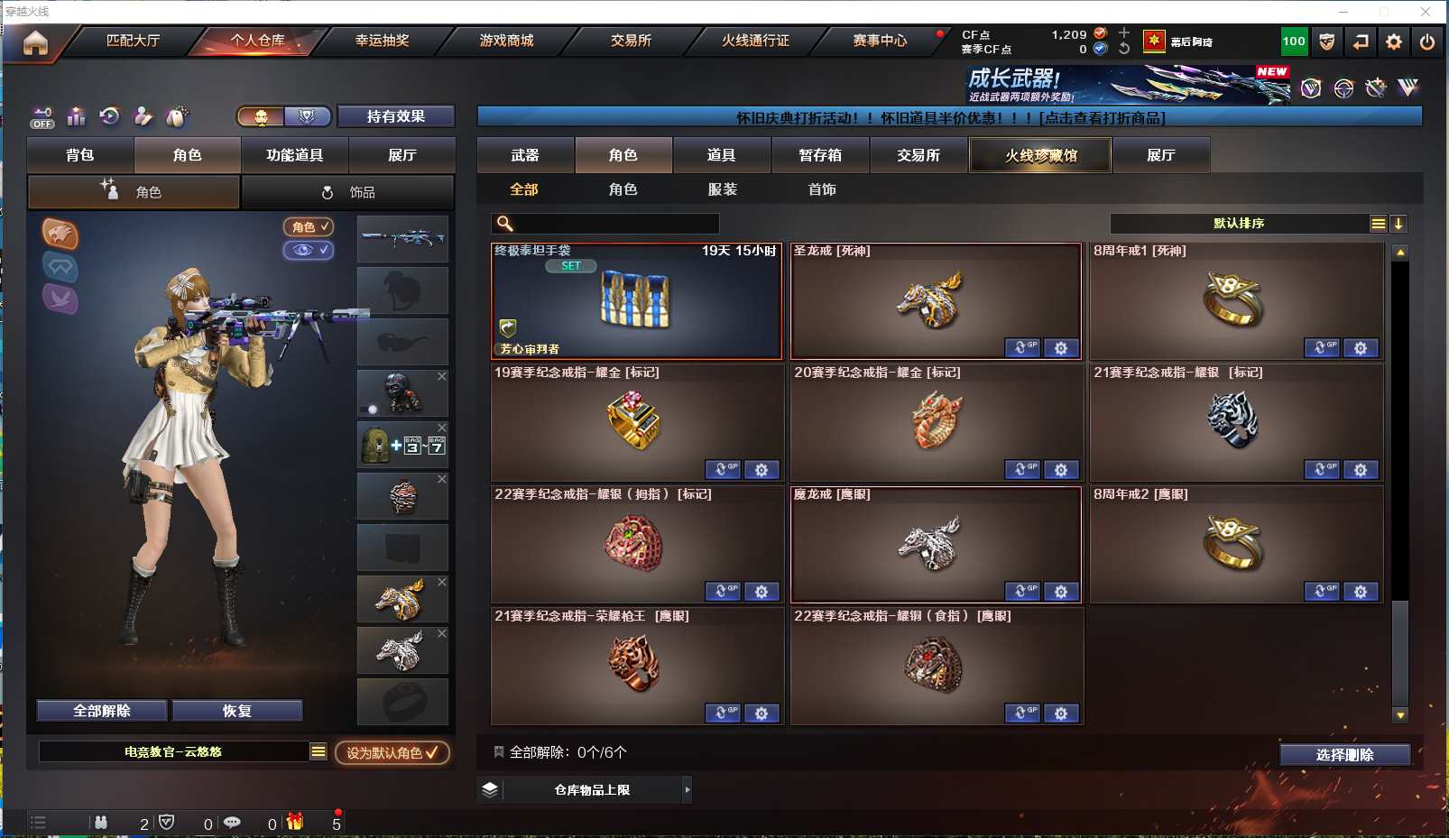
Task: Open character list menu beside 电竞教官-云悠悠
Action: [x=318, y=751]
